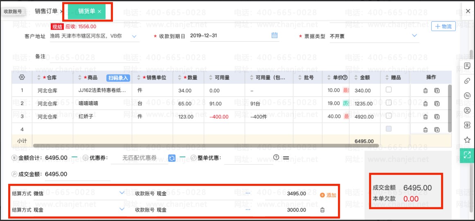Click the yen voucher icon in right sidebar
Viewport: 475px width, 221px height.
coord(467,125)
